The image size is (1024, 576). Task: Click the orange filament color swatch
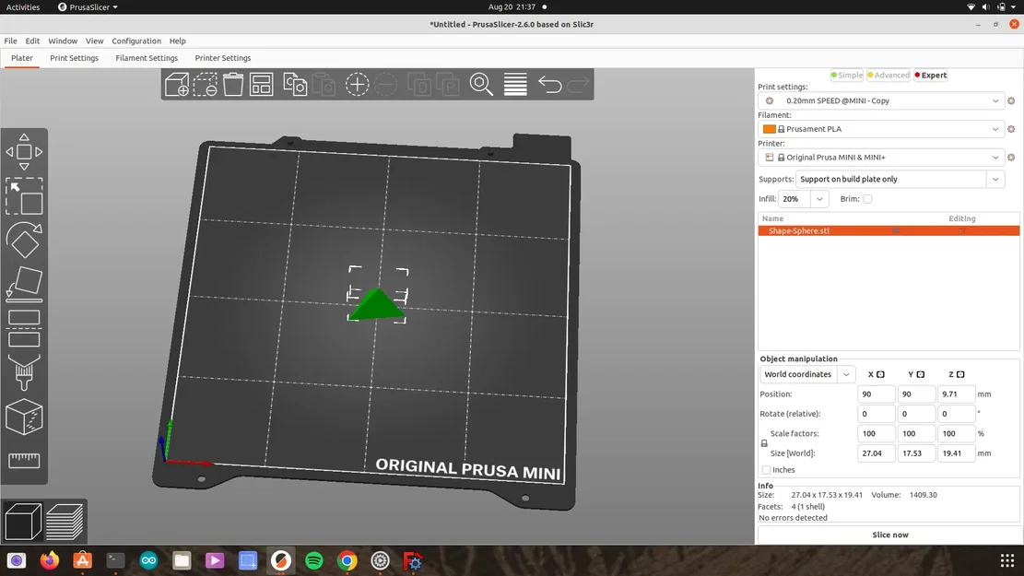click(770, 129)
